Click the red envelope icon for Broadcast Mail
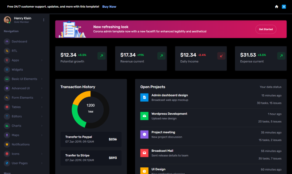 pos(145,153)
